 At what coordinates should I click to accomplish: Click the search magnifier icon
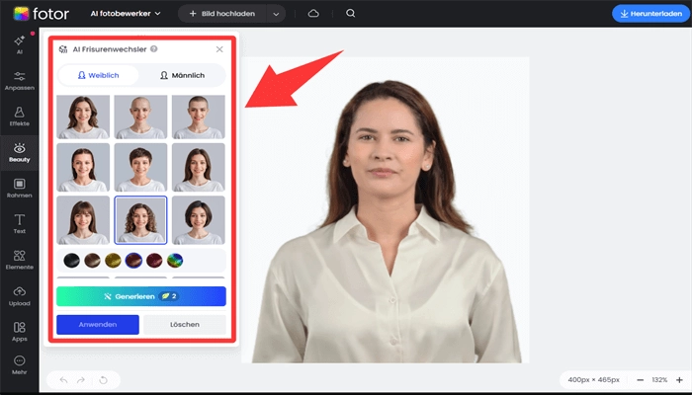(x=350, y=13)
